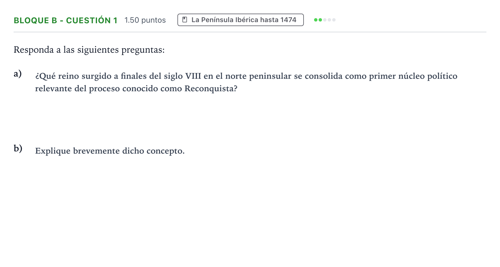The image size is (500, 267).
Task: Click the horizontal divider under the header
Action: click(x=250, y=32)
